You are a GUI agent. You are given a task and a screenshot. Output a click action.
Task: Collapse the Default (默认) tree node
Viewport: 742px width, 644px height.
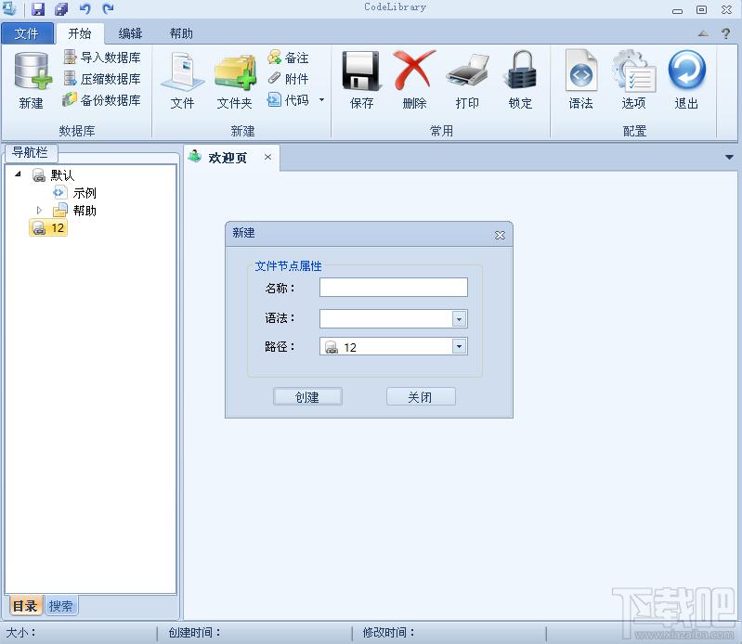(x=18, y=174)
